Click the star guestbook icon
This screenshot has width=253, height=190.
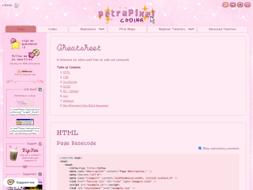(x=15, y=44)
